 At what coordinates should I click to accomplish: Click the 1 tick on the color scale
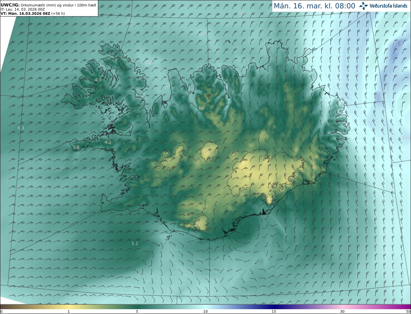point(69,311)
